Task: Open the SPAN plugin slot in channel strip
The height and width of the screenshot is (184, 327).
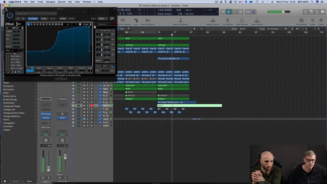Action: [62, 118]
